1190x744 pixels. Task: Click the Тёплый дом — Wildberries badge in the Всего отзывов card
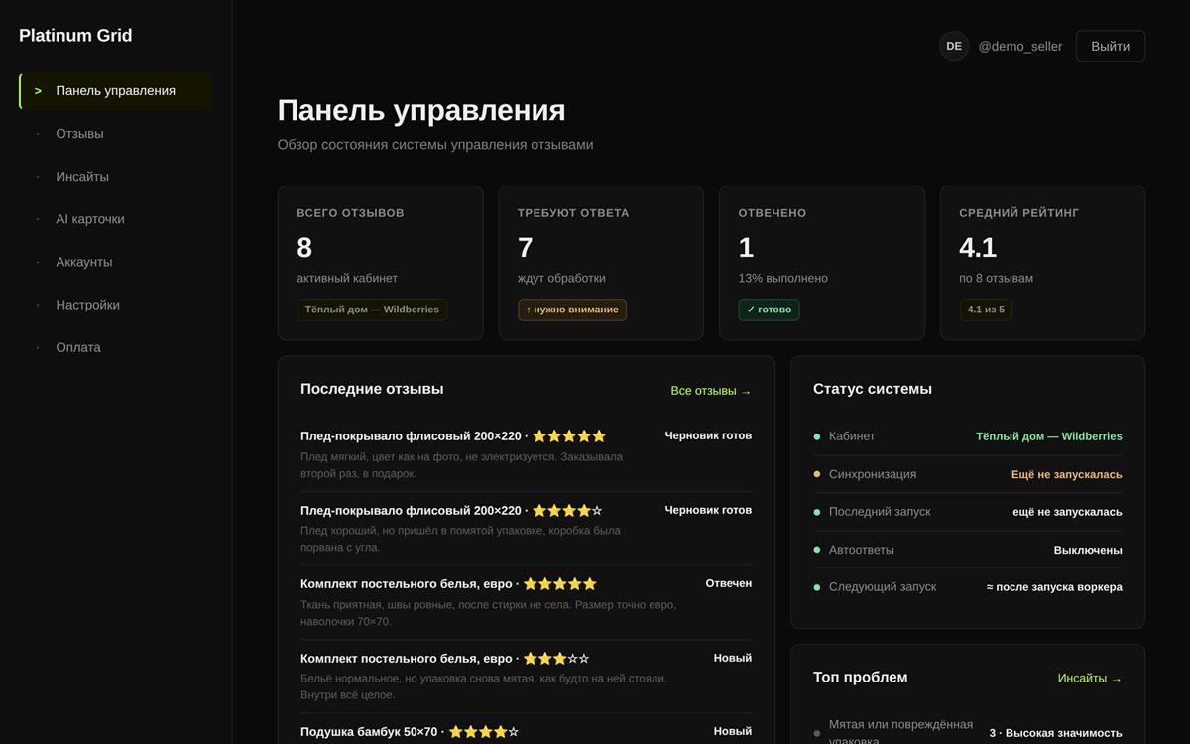[x=372, y=310]
